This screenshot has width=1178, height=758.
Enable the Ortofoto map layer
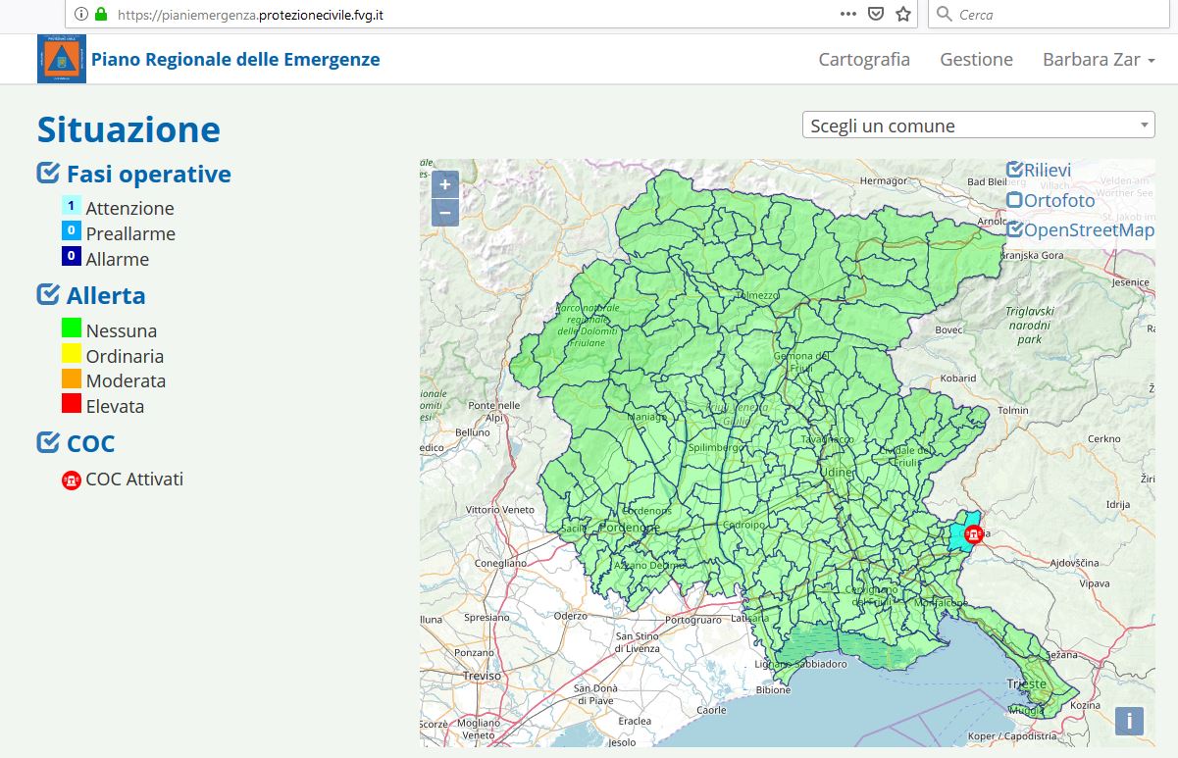[1015, 201]
